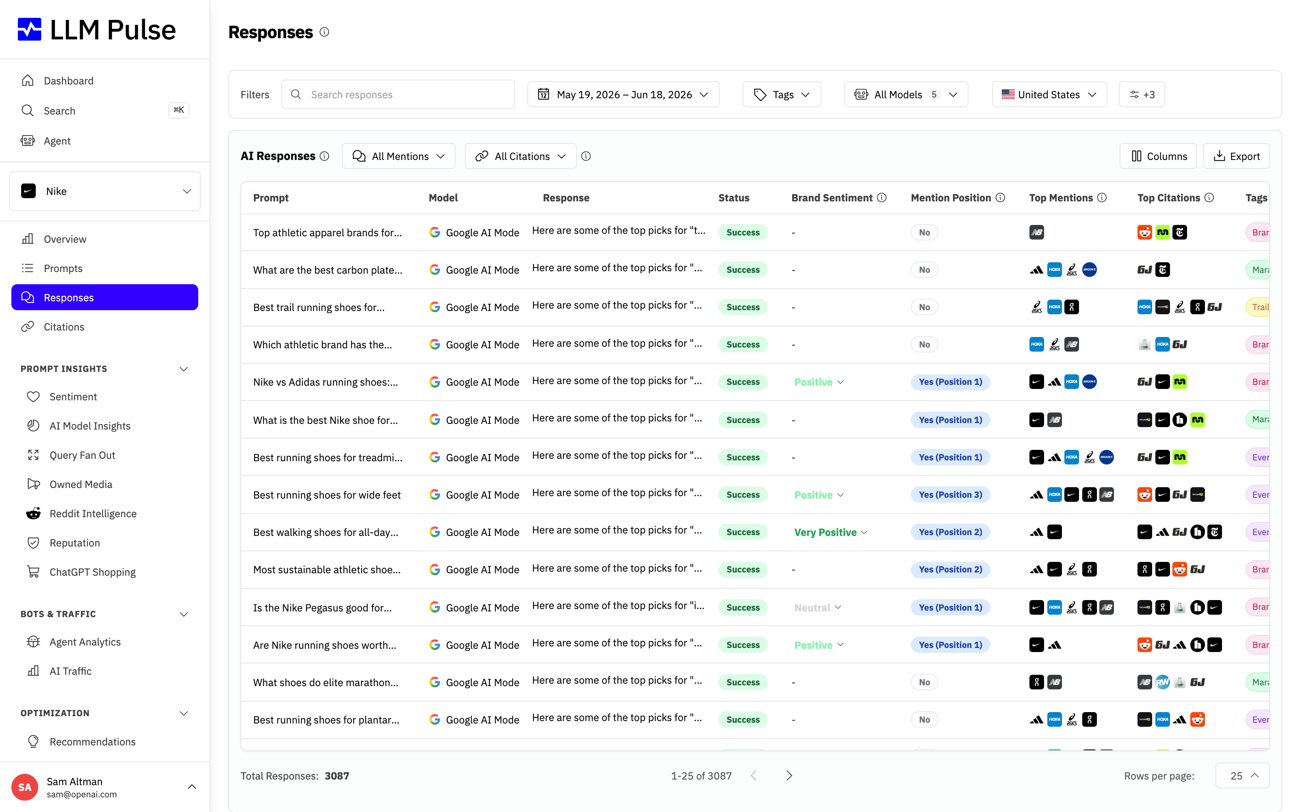Click the Prompts list icon

pos(27,268)
